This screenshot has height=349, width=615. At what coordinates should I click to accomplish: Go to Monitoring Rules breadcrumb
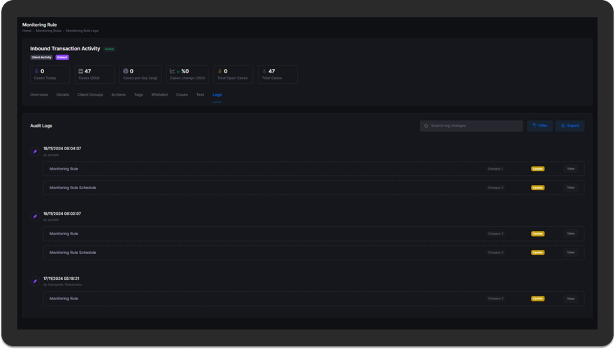click(49, 31)
